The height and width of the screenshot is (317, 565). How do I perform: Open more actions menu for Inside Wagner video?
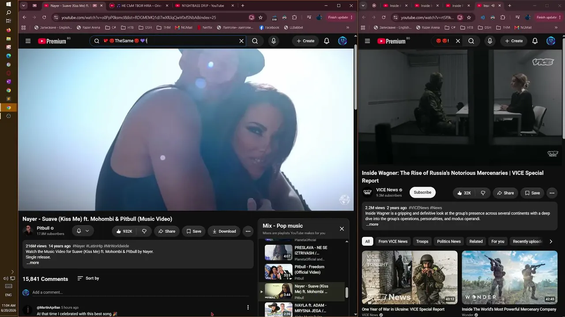click(x=552, y=193)
